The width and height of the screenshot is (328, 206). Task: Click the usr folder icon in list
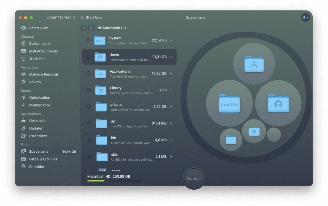(x=101, y=123)
